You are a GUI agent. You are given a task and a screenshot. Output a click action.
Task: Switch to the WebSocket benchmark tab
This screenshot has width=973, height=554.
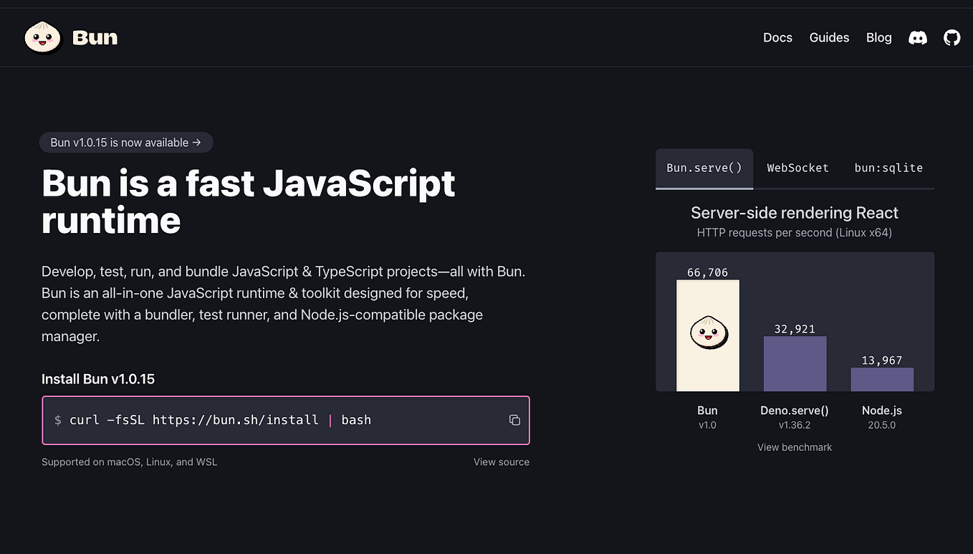[x=797, y=168]
